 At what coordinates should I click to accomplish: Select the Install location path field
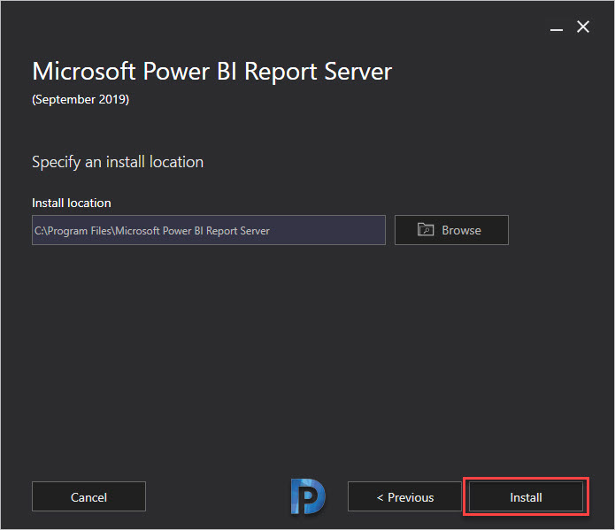(209, 230)
